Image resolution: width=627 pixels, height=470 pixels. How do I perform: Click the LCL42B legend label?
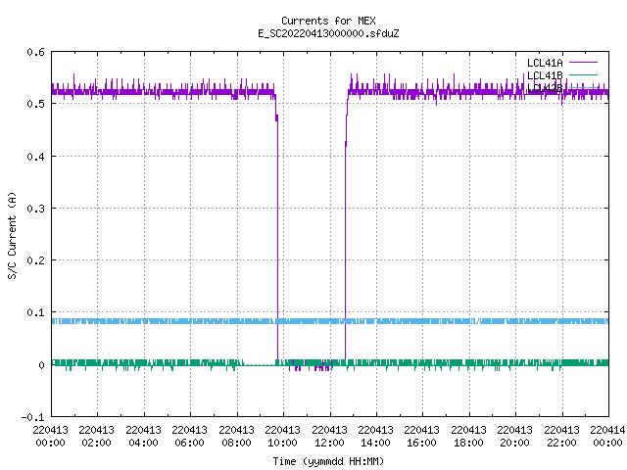(x=545, y=88)
